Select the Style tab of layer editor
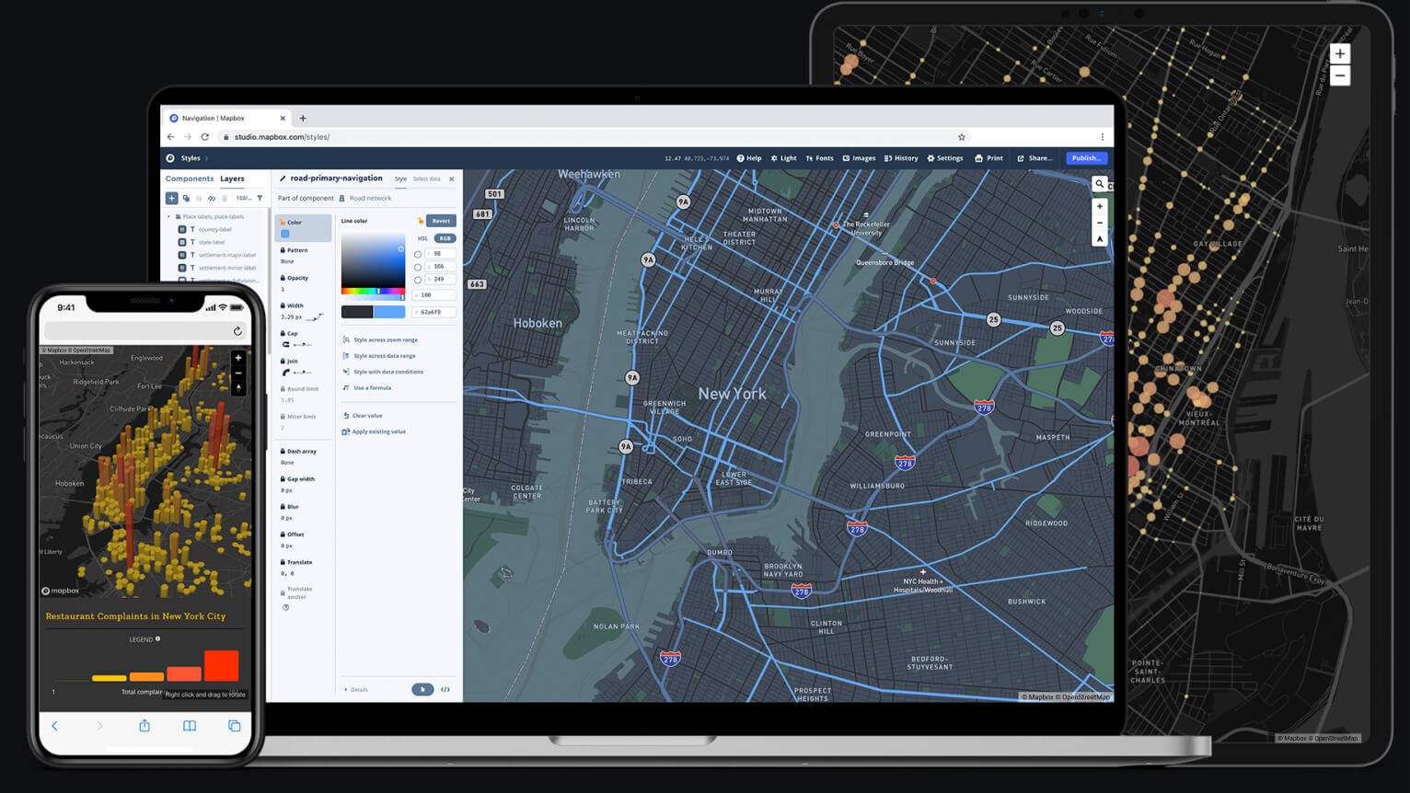Image resolution: width=1410 pixels, height=793 pixels. pyautogui.click(x=400, y=178)
